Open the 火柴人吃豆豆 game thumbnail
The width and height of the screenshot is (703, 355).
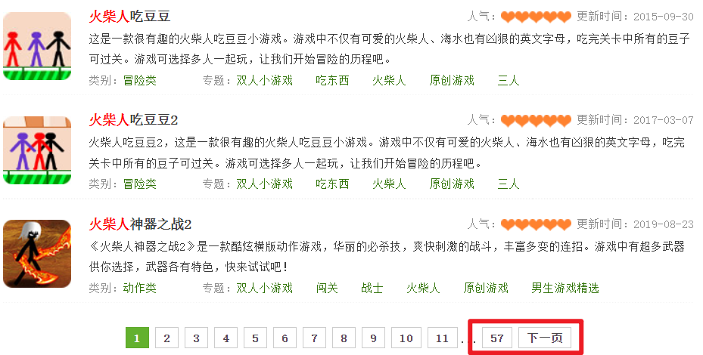(x=37, y=46)
